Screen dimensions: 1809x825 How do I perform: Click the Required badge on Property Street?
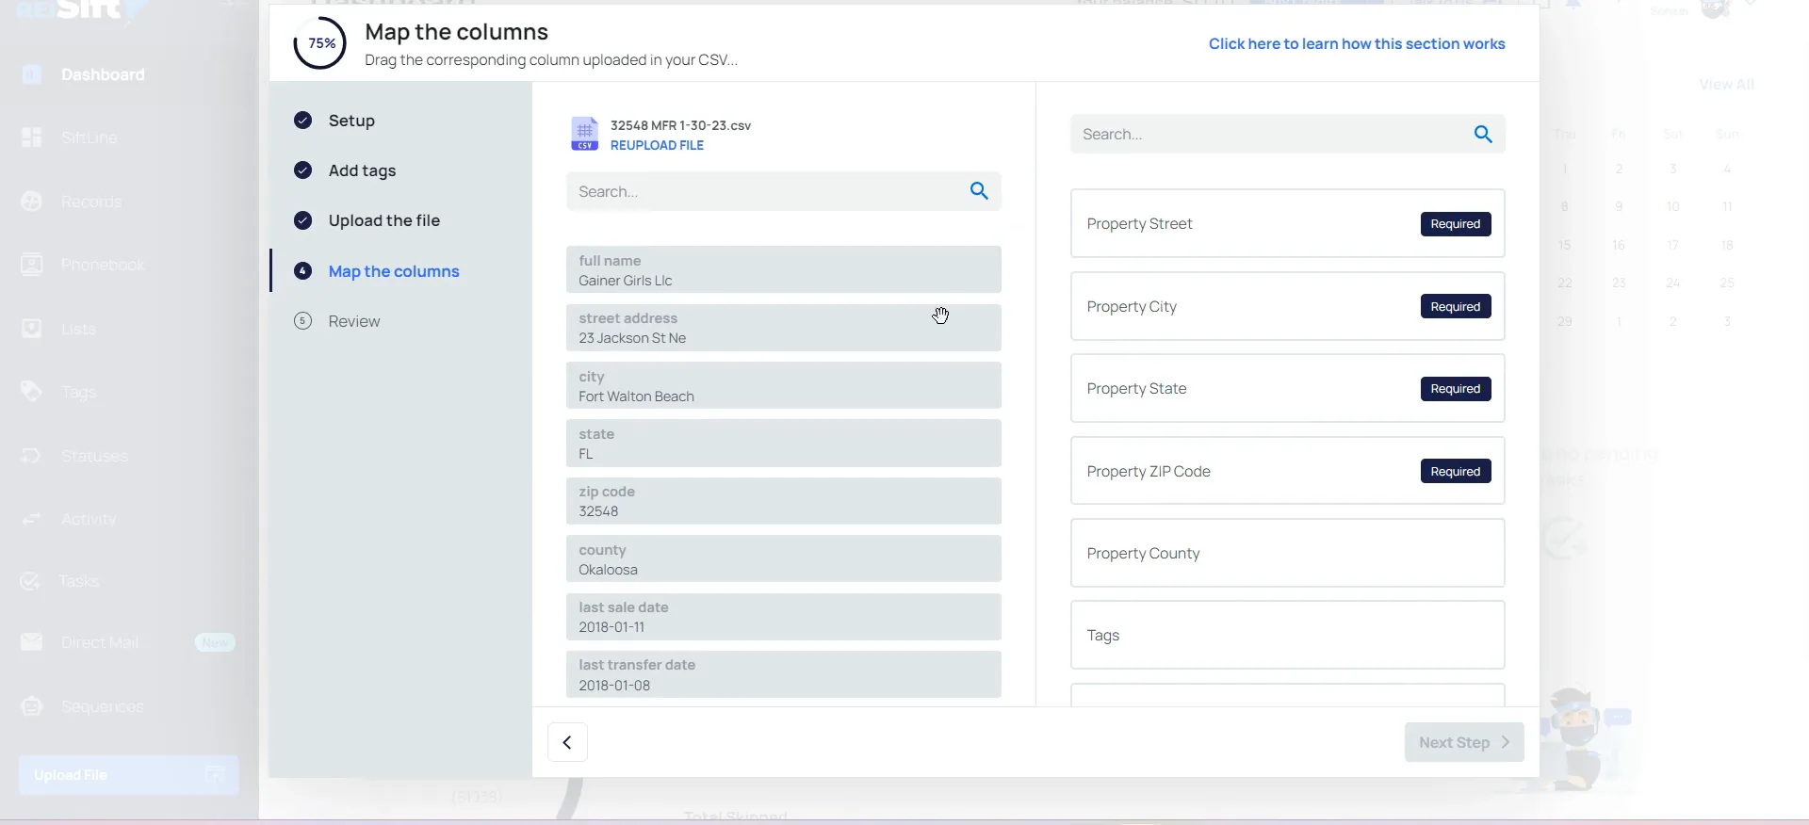(x=1456, y=224)
